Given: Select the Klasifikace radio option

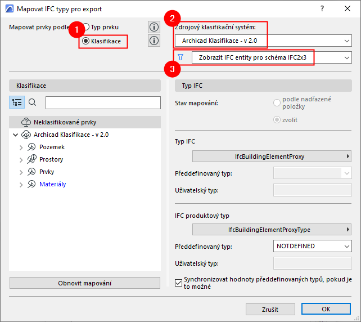Looking at the screenshot, I should pos(85,41).
